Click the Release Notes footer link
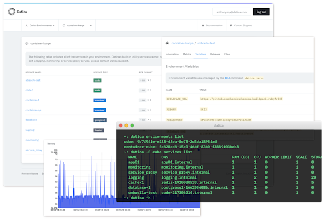 [x=30, y=174]
